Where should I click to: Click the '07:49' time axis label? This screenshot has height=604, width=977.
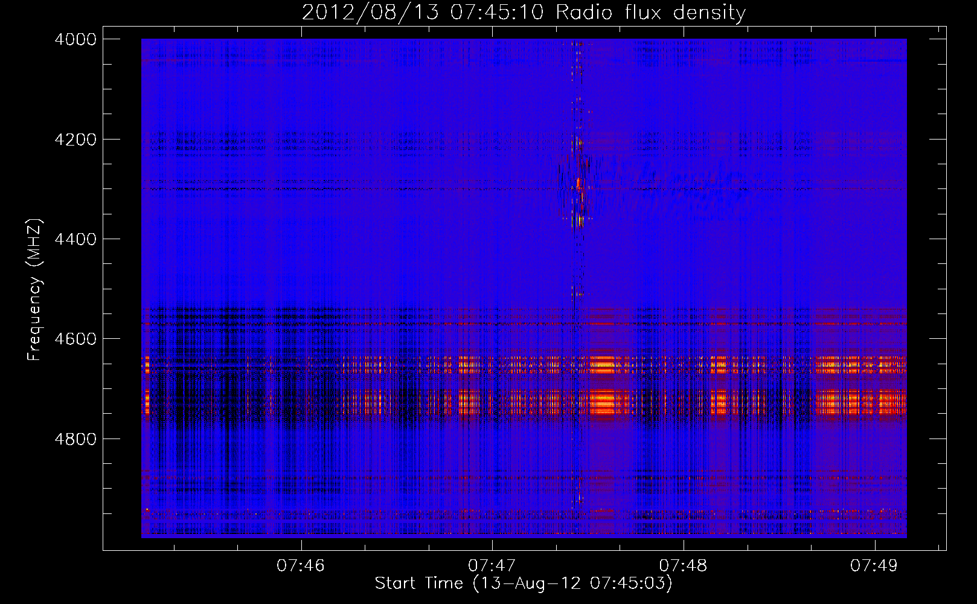[874, 566]
